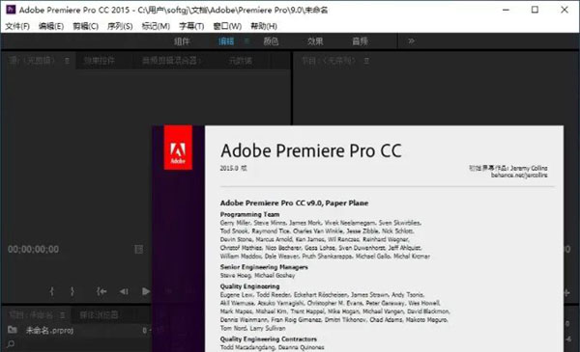Image resolution: width=580 pixels, height=352 pixels.
Task: Click the 'Adobe Premiere Pro CC v9.0, Paper Plane' line
Action: click(x=294, y=203)
